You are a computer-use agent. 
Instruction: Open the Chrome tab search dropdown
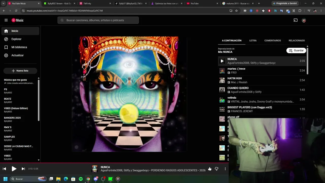point(3,4)
